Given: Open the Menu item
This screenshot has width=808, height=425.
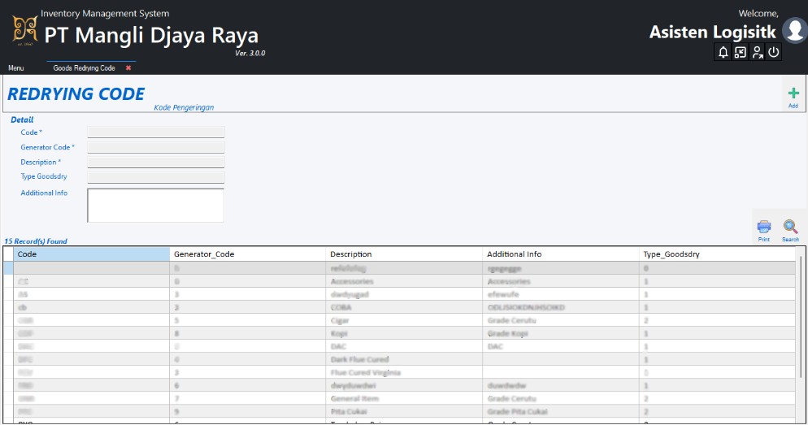Looking at the screenshot, I should pyautogui.click(x=16, y=68).
